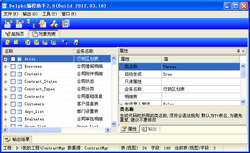Click the 名称 column header
The width and height of the screenshot is (250, 153).
tap(38, 51)
